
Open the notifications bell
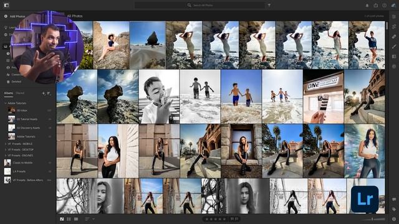tap(367, 6)
